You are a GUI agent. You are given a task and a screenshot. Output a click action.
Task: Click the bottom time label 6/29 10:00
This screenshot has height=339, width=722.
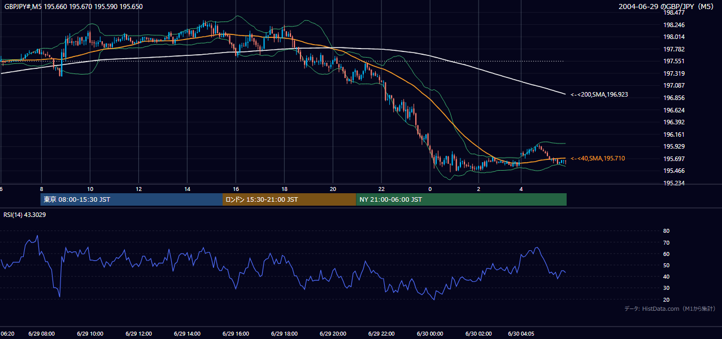[x=90, y=334]
